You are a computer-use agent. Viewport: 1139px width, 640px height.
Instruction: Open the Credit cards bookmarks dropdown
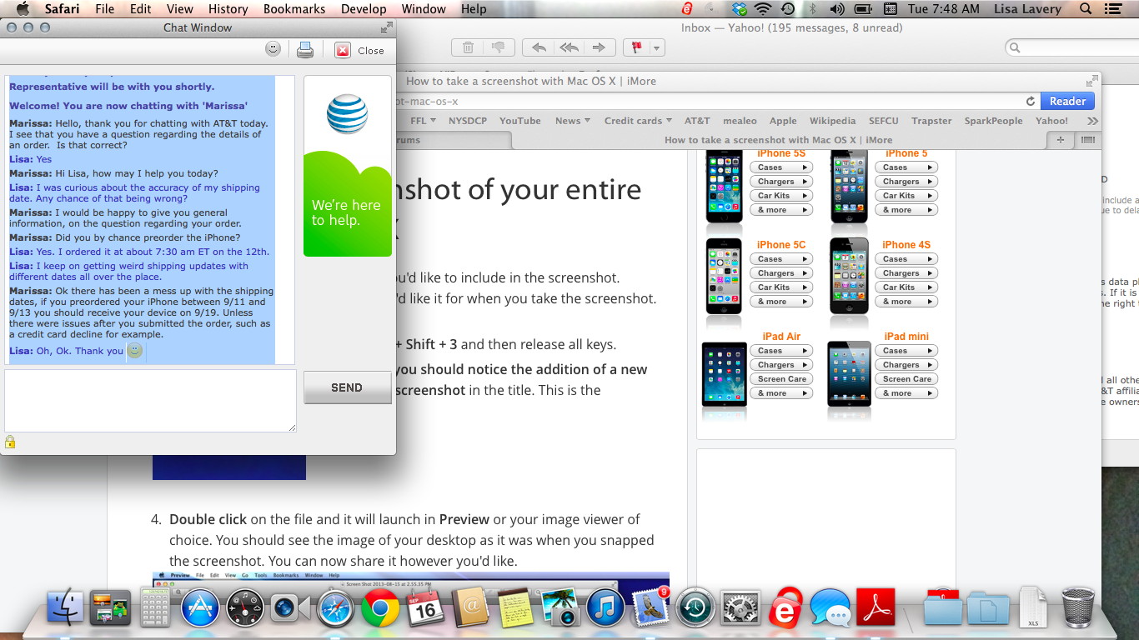click(x=638, y=121)
